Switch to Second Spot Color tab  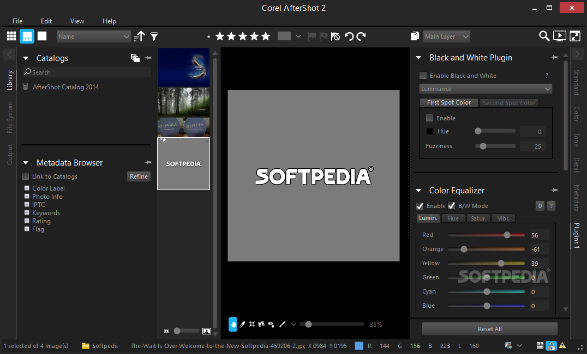coord(509,103)
